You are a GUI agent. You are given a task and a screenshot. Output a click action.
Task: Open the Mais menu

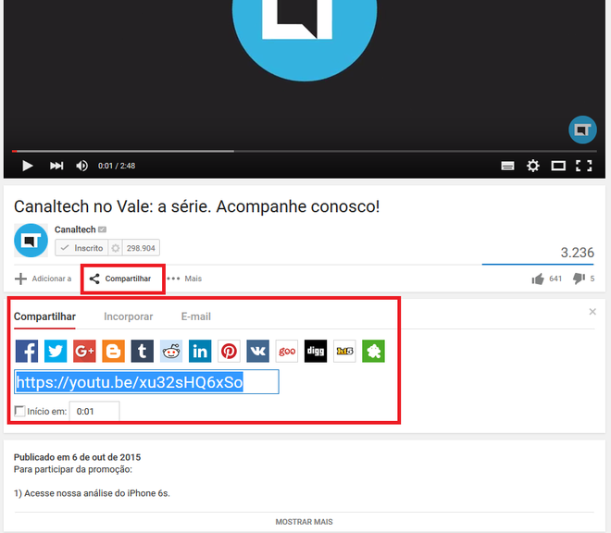pyautogui.click(x=184, y=279)
